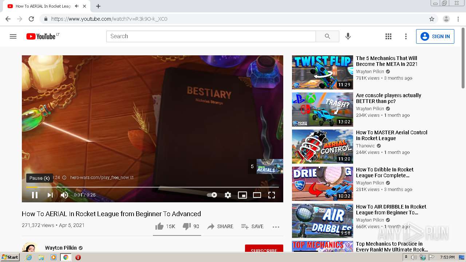Open Thanovic channel name
The height and width of the screenshot is (262, 466).
[x=365, y=146]
